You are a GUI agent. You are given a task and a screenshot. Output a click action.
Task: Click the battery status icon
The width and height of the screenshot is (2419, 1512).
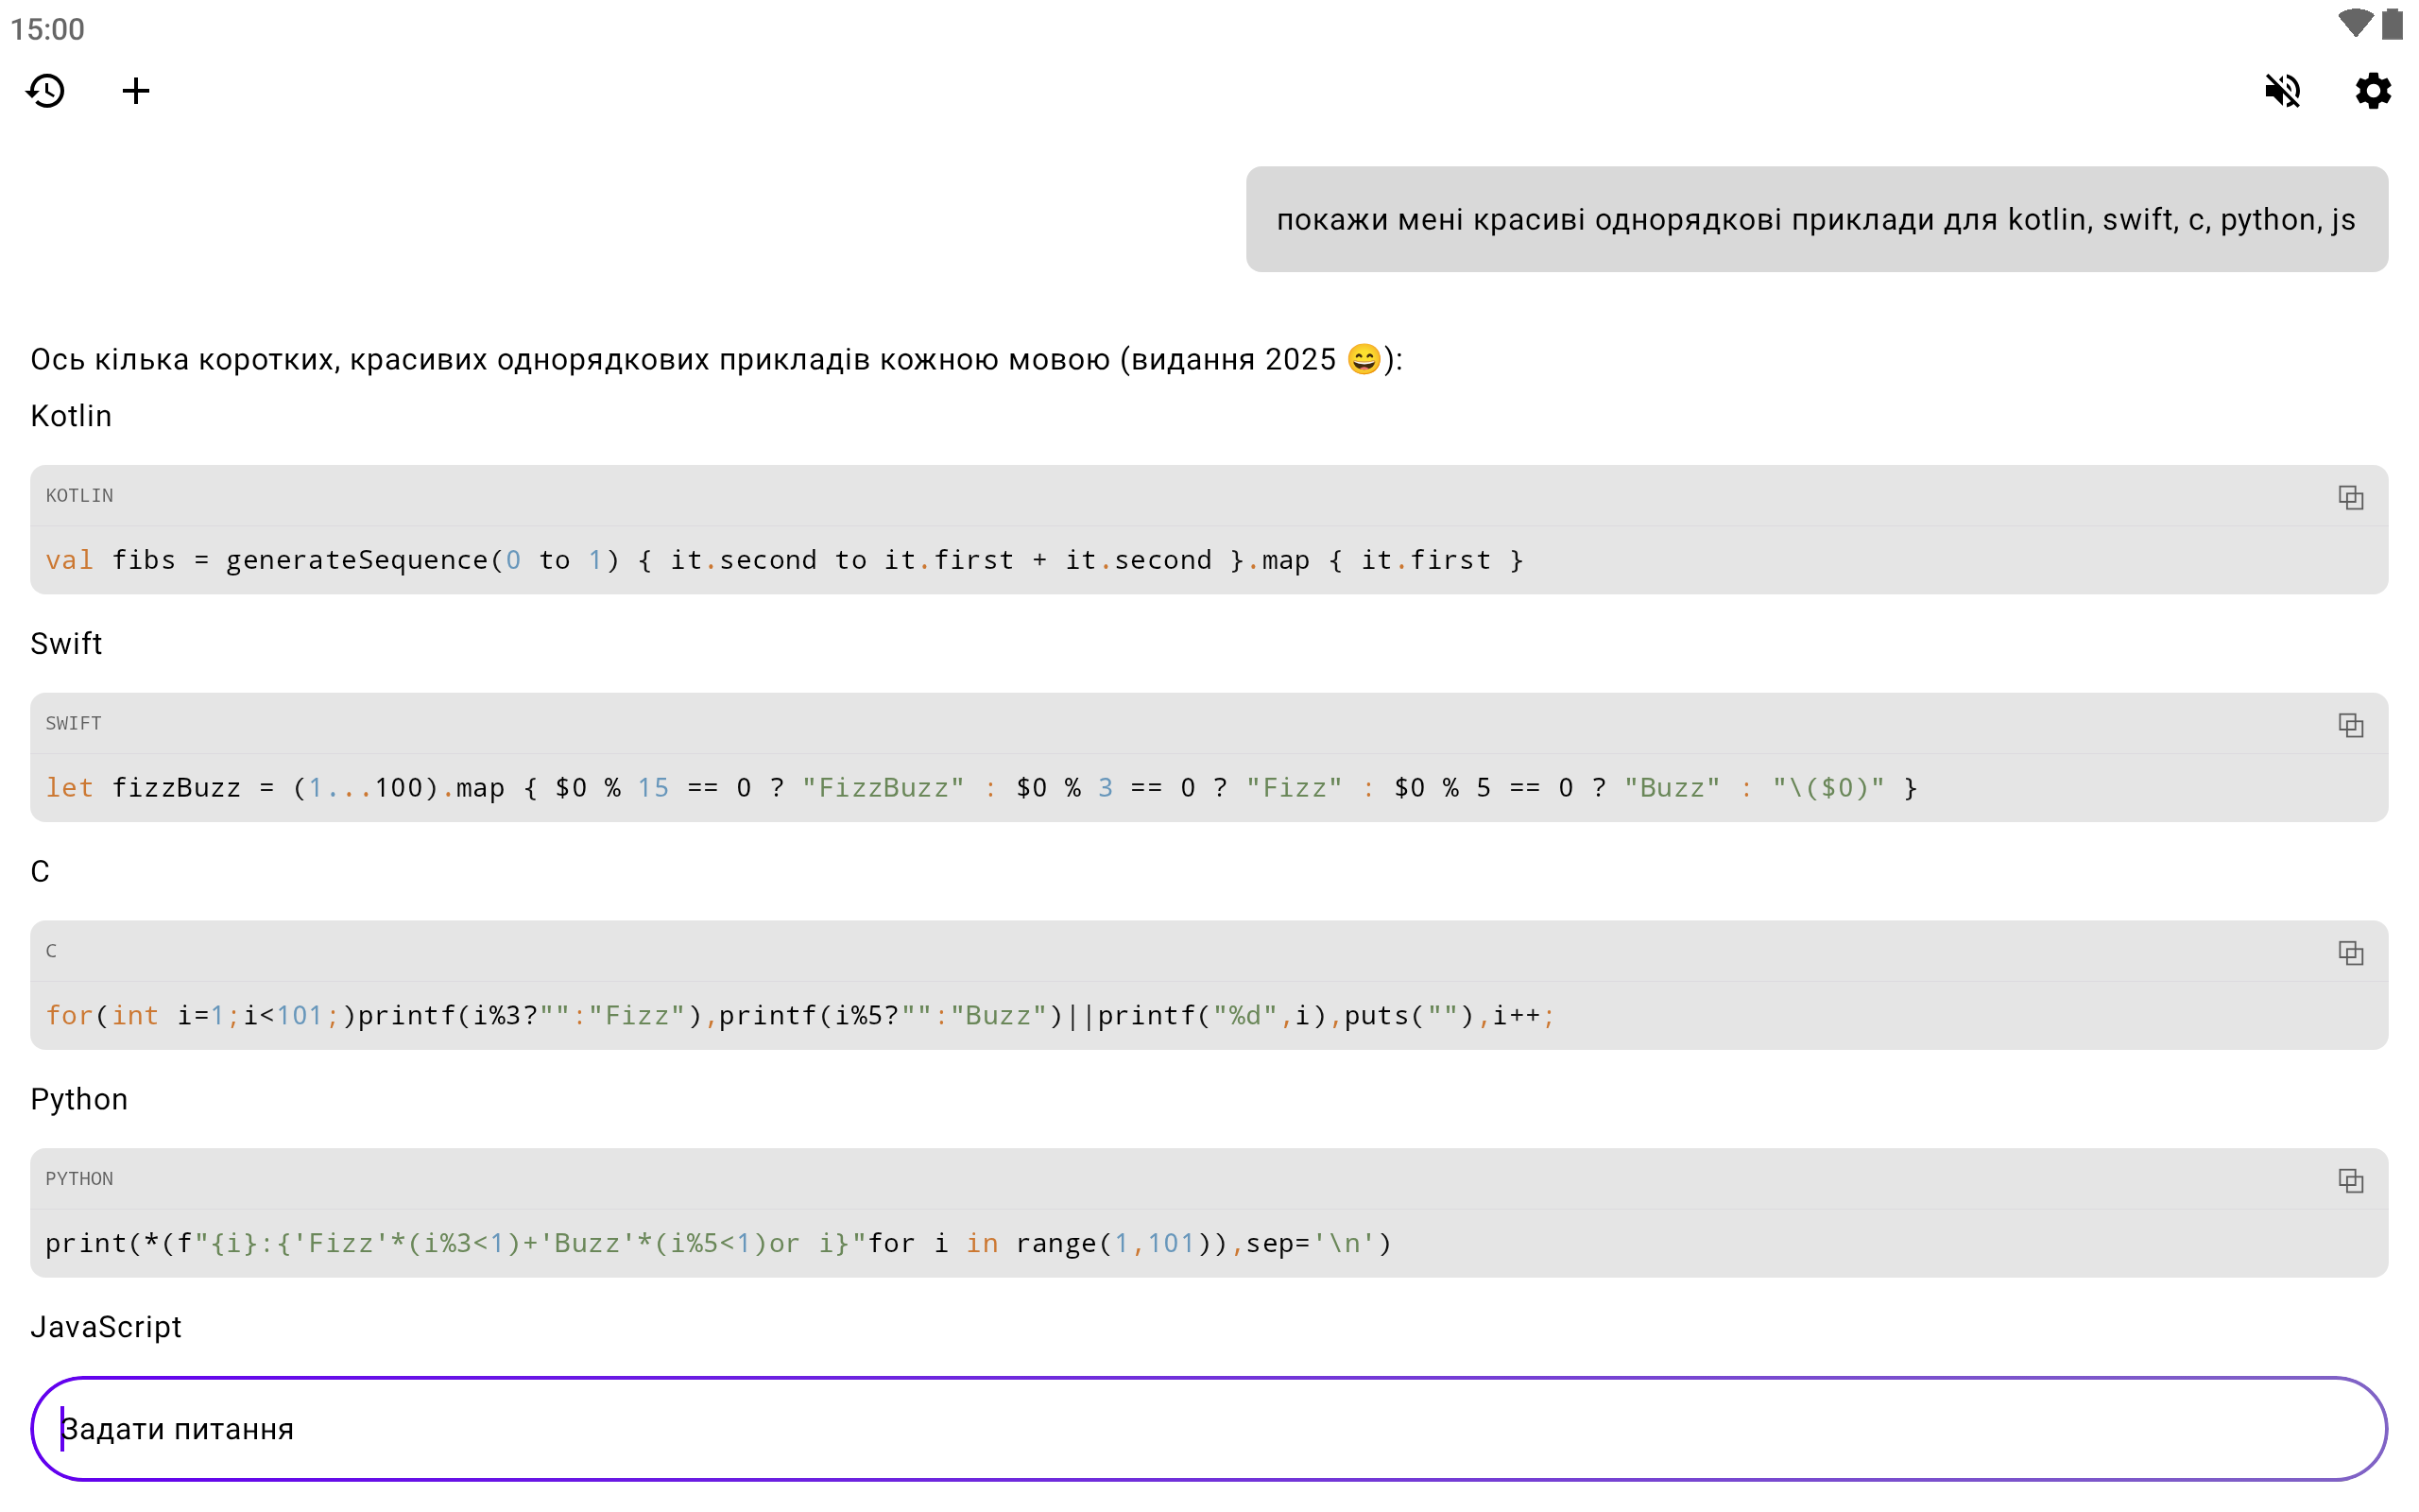coord(2392,24)
